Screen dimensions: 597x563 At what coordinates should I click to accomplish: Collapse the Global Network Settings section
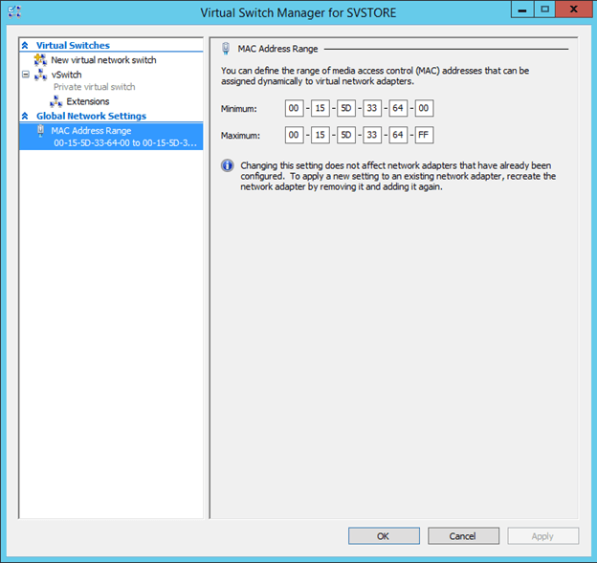[x=25, y=117]
